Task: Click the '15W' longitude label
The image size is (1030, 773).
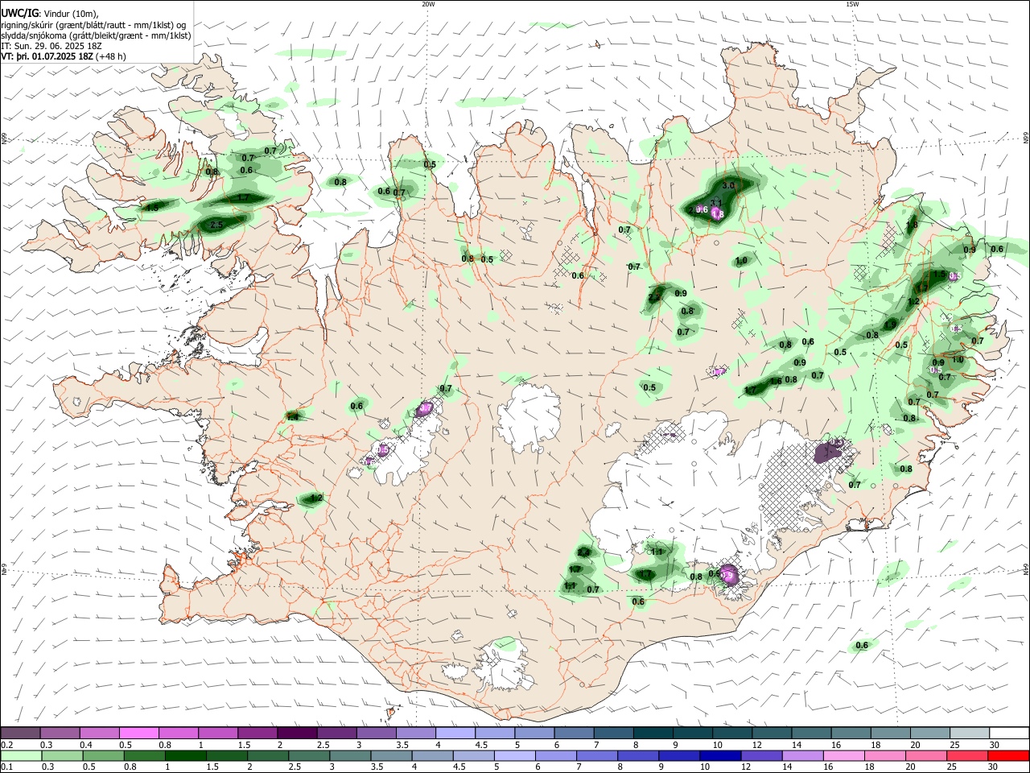Action: (852, 4)
